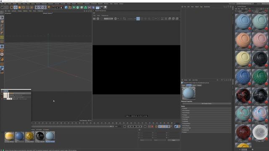Jump to the end of the animation

[145, 127]
